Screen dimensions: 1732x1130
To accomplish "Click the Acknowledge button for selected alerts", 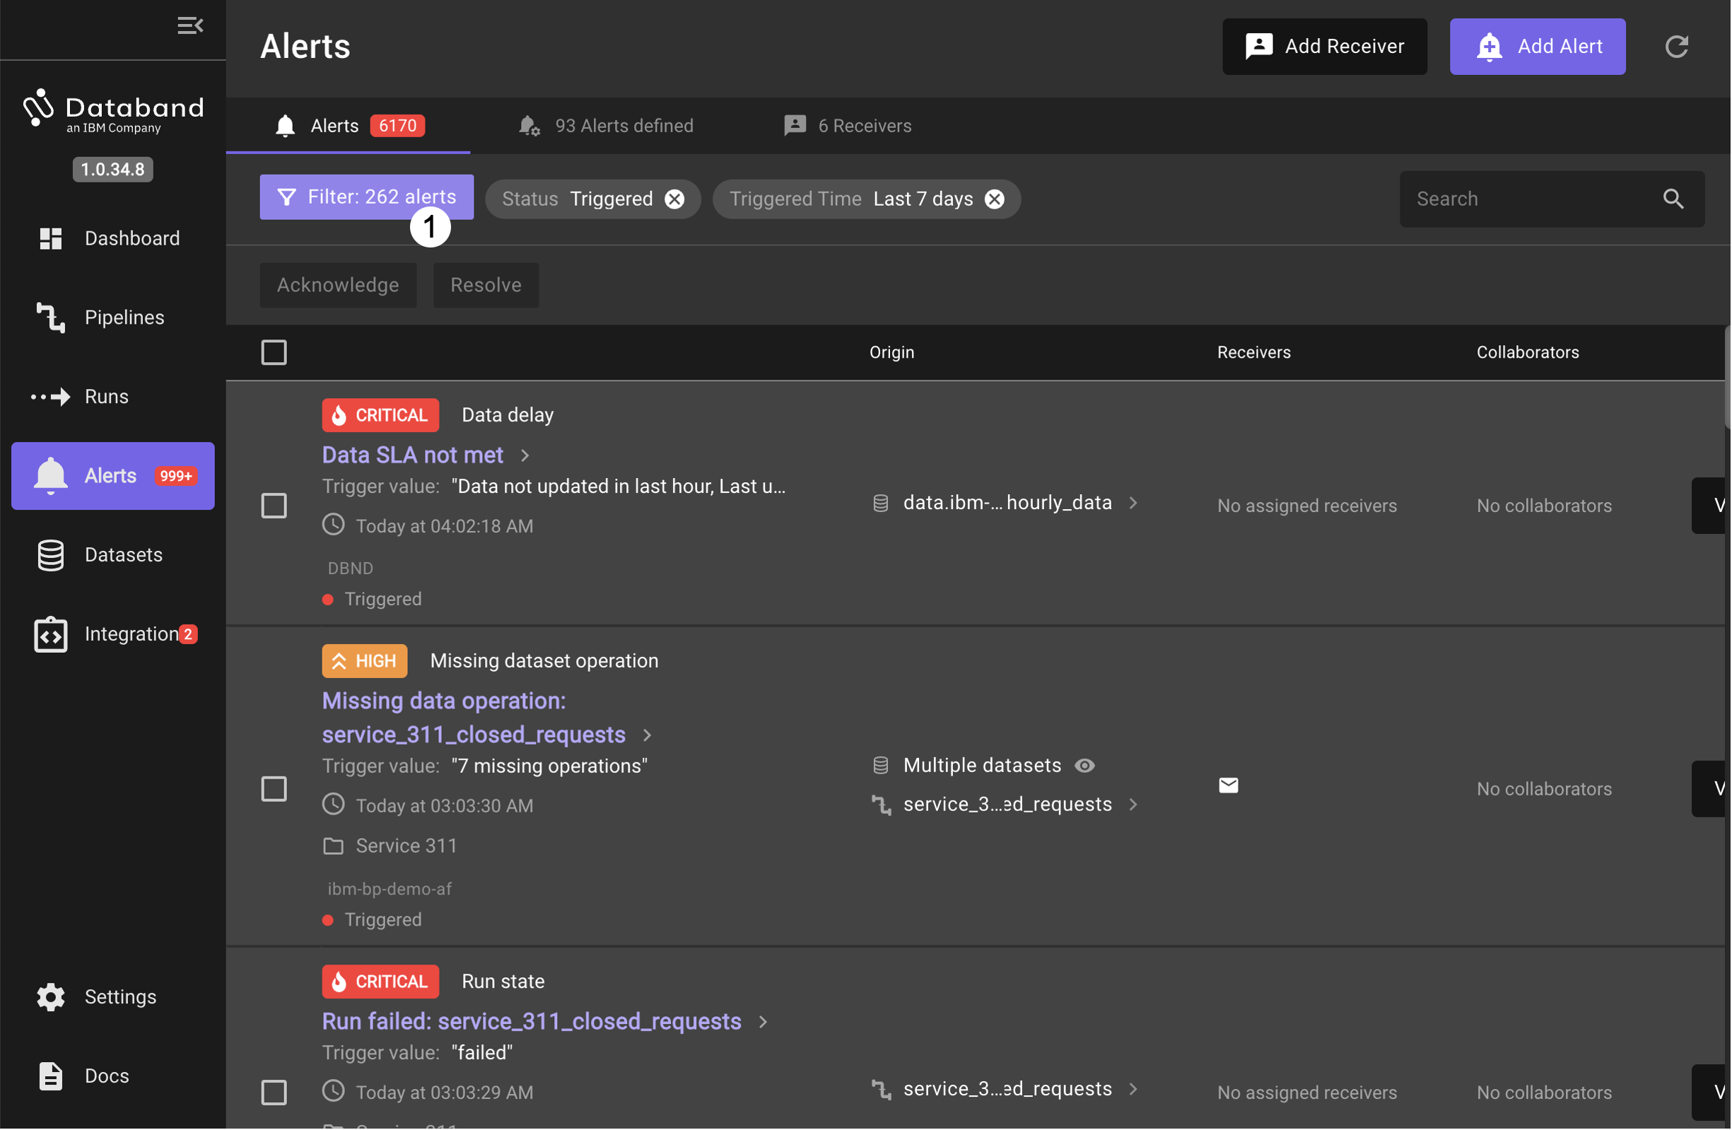I will click(339, 284).
